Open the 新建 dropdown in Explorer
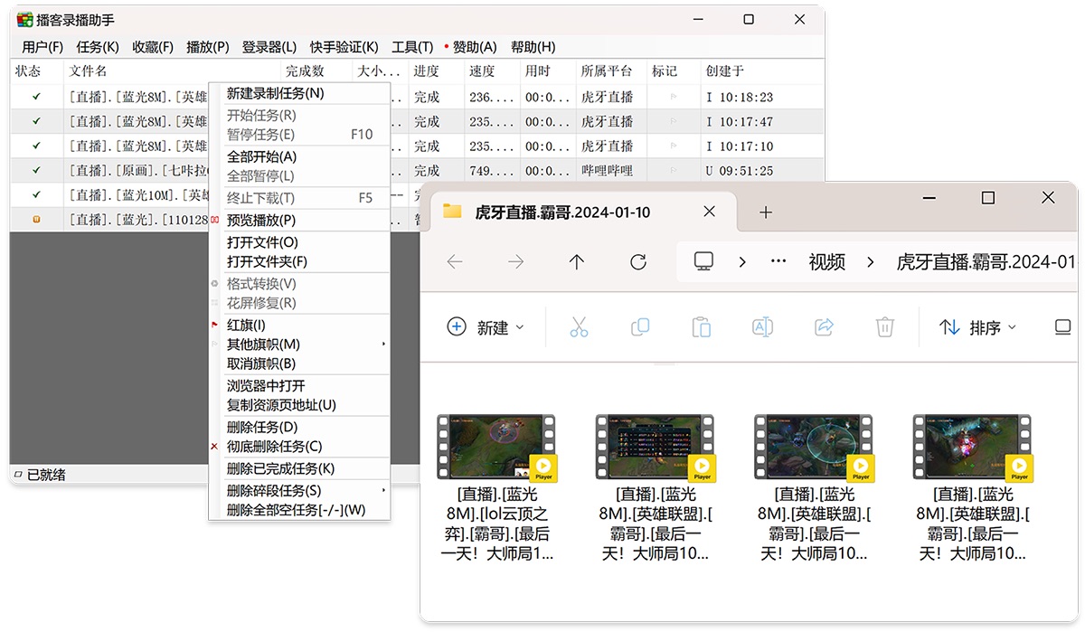This screenshot has height=632, width=1085. pos(486,327)
